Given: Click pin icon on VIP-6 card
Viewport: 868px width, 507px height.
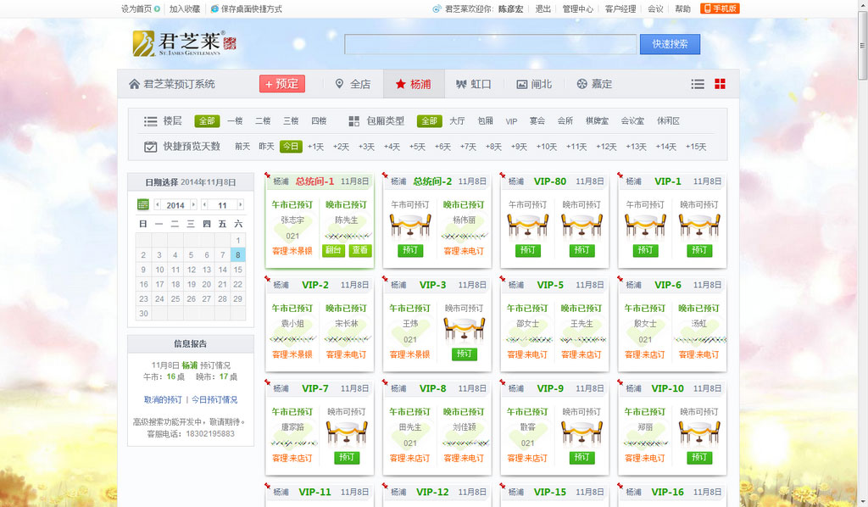Looking at the screenshot, I should click(620, 278).
